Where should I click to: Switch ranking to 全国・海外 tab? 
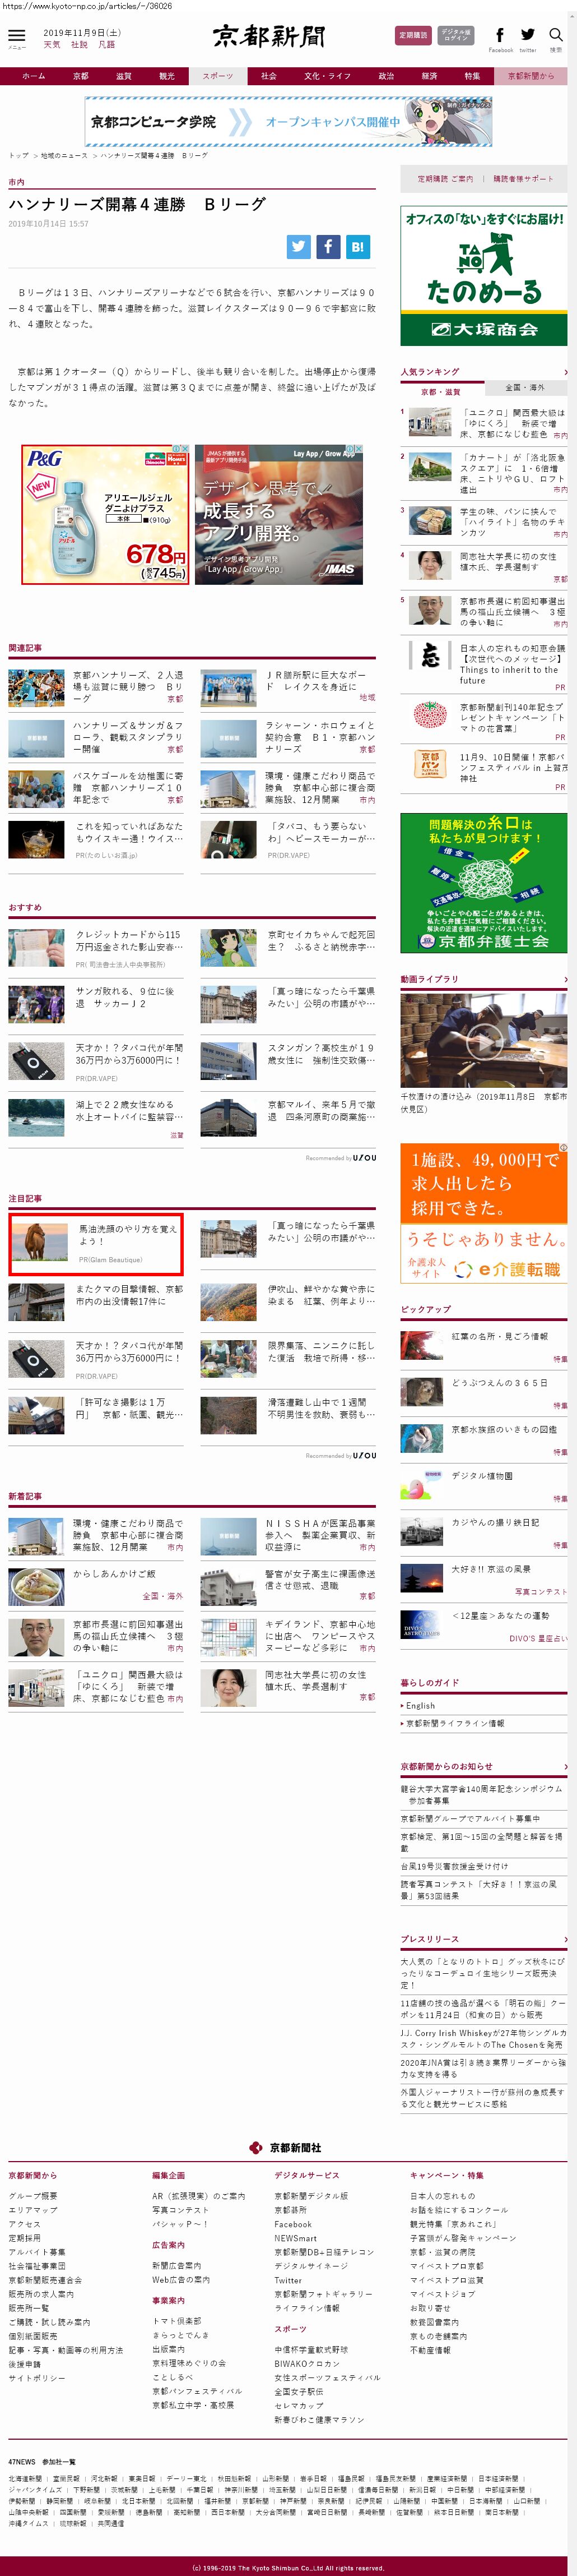[524, 388]
